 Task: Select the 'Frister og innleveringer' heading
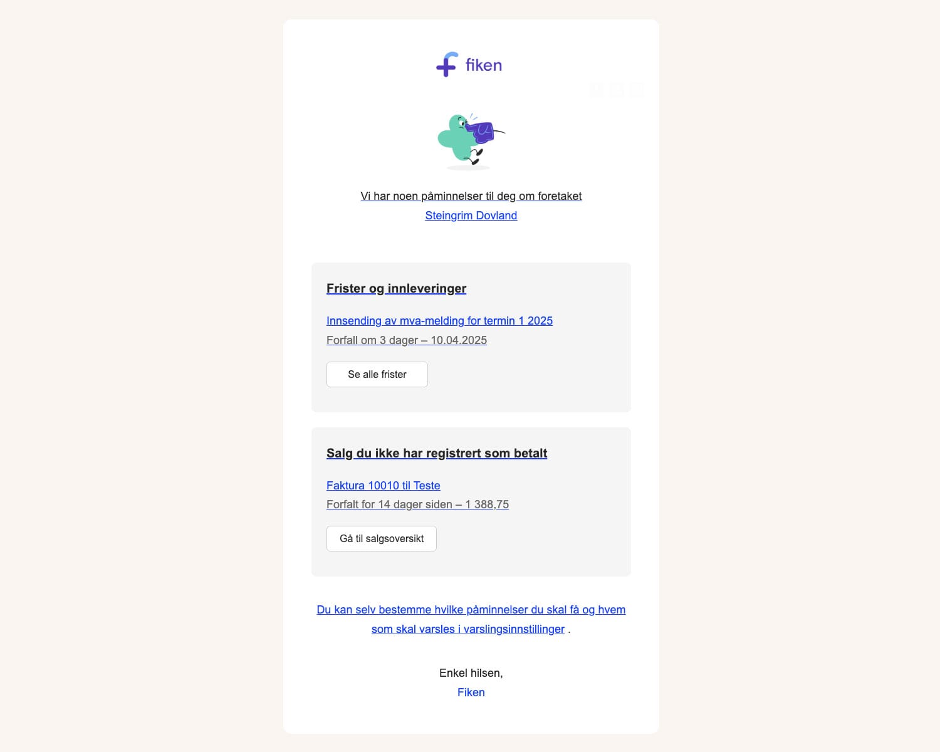[x=397, y=288]
